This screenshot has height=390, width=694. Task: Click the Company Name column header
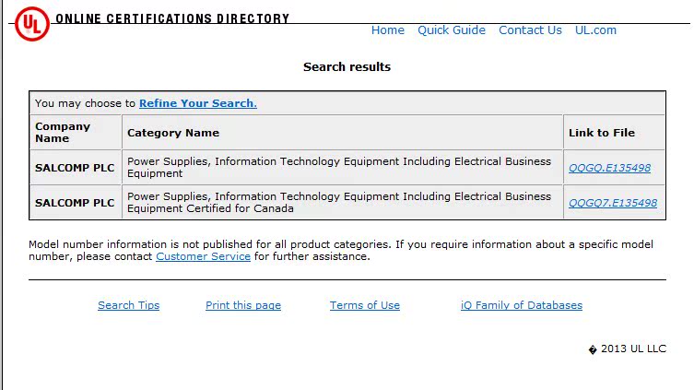point(63,132)
